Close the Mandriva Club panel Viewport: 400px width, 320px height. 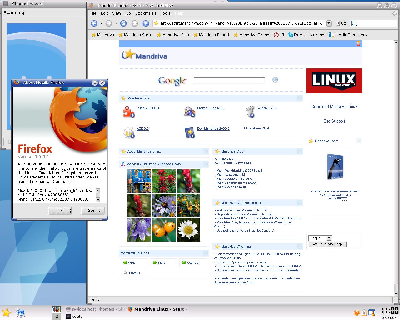pyautogui.click(x=299, y=151)
